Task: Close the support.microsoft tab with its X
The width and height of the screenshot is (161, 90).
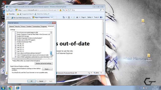Action: click(52, 17)
